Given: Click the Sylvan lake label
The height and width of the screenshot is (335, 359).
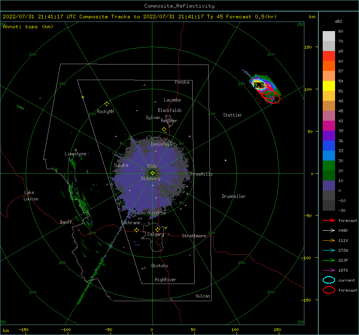Looking at the screenshot, I should tap(153, 118).
